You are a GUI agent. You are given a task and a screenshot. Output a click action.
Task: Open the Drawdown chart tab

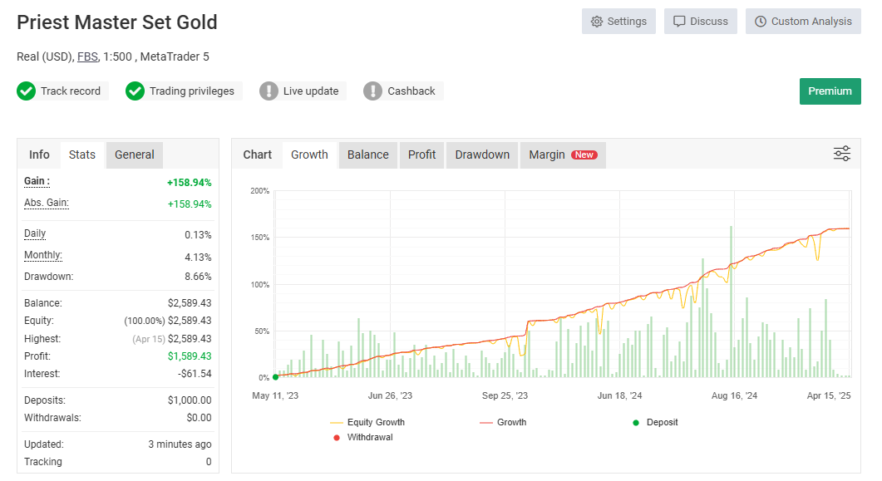[482, 155]
